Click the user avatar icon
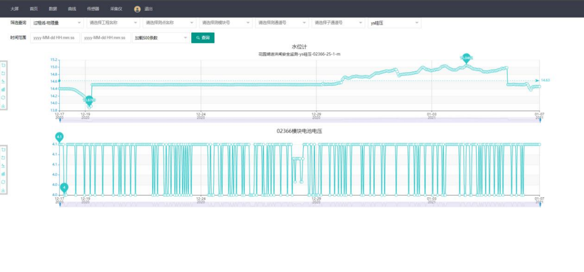The image size is (584, 272). [x=137, y=9]
